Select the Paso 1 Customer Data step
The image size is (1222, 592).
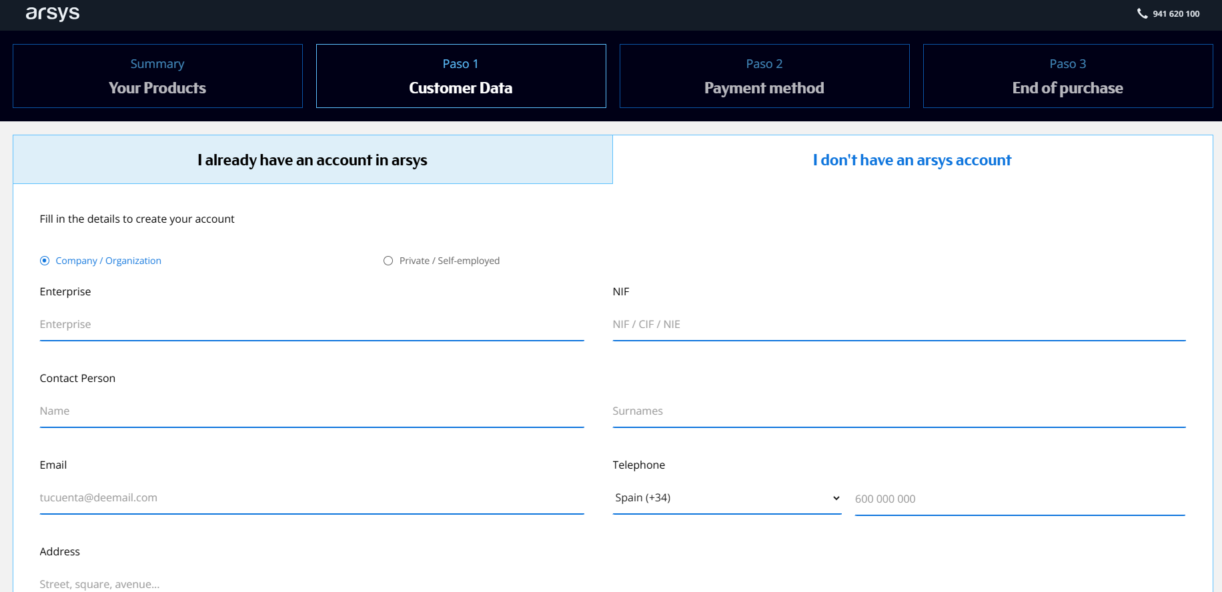tap(461, 76)
